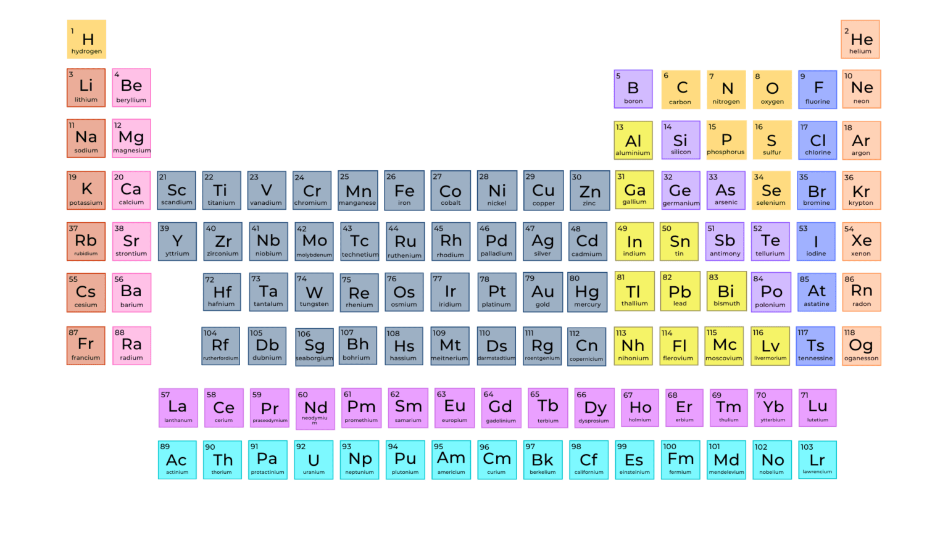The height and width of the screenshot is (533, 948).
Task: Select the Oganesson element tile
Action: (862, 346)
